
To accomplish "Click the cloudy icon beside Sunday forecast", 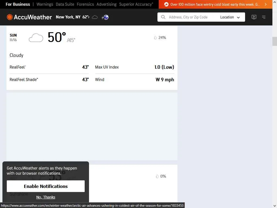I will click(x=36, y=38).
